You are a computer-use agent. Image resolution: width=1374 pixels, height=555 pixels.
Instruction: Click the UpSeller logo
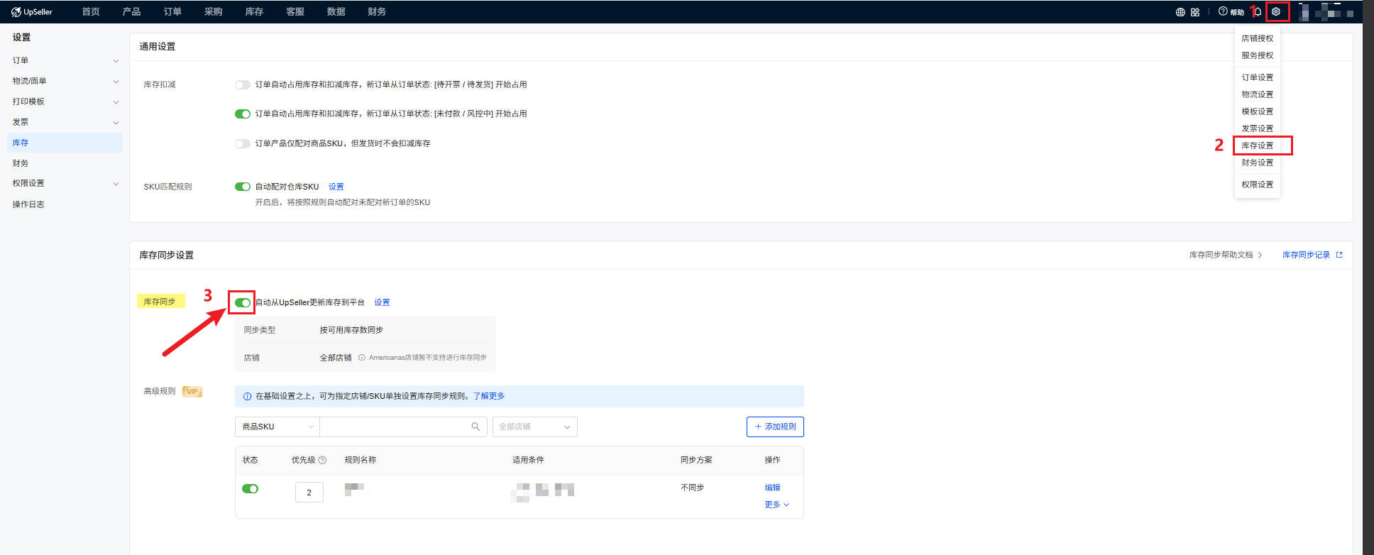coord(32,12)
